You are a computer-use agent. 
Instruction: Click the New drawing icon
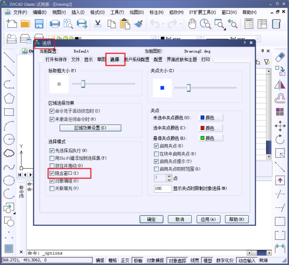(x=11, y=24)
